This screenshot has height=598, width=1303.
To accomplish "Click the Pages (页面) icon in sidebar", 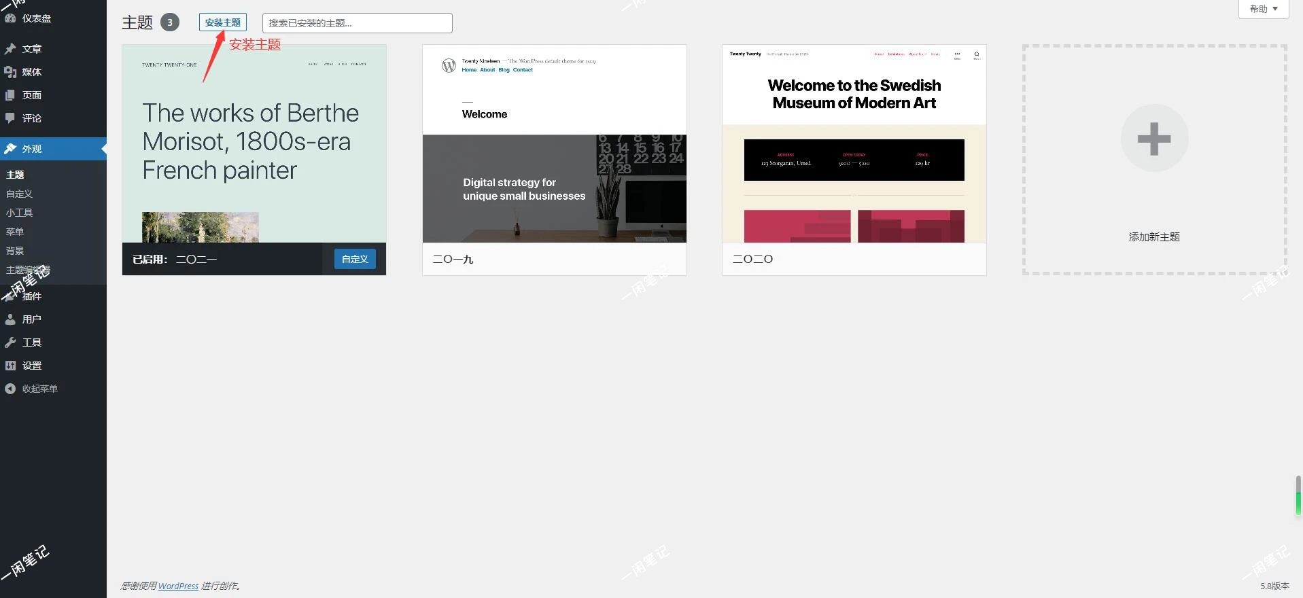I will click(10, 95).
